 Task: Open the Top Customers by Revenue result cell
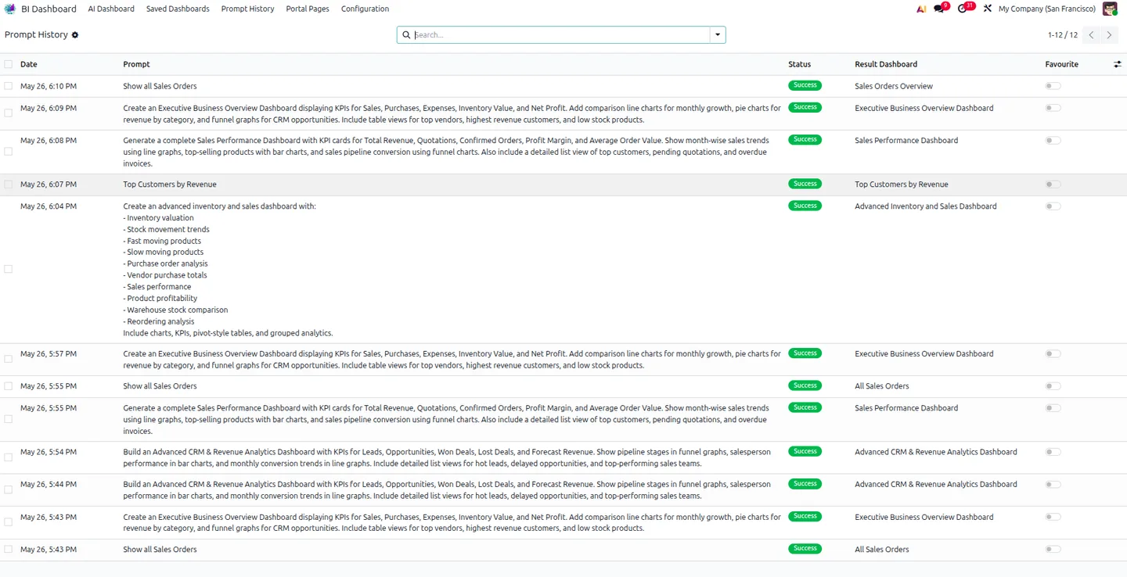tap(902, 185)
